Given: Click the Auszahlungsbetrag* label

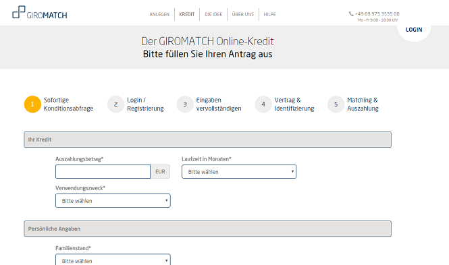Looking at the screenshot, I should click(79, 159).
